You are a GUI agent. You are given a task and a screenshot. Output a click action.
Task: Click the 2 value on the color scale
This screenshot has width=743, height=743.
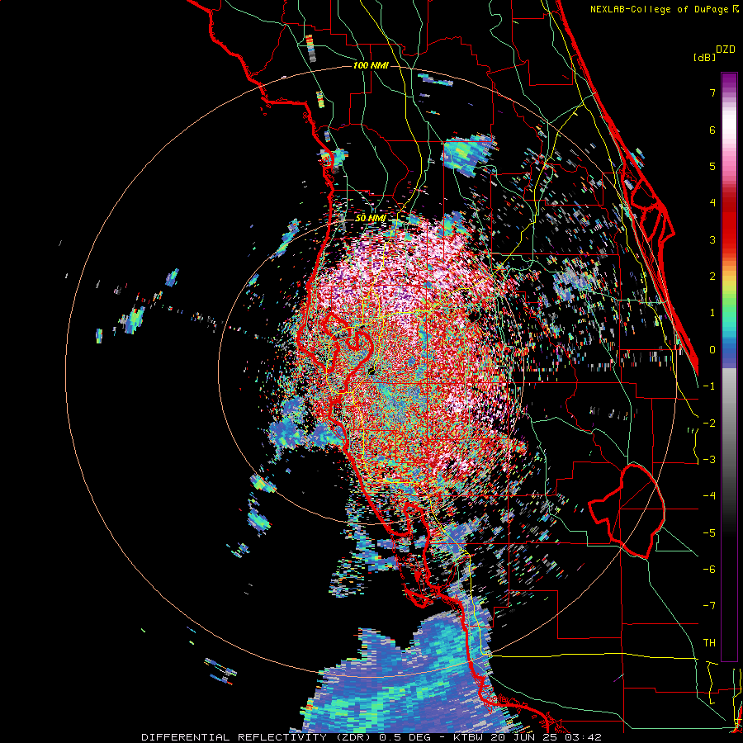[x=712, y=277]
